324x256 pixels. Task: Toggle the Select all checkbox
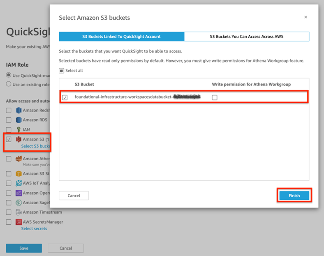click(x=61, y=71)
